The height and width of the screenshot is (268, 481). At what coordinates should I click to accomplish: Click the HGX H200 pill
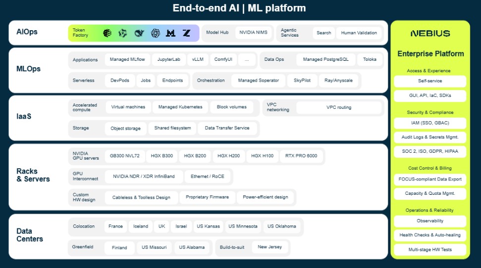(x=228, y=156)
